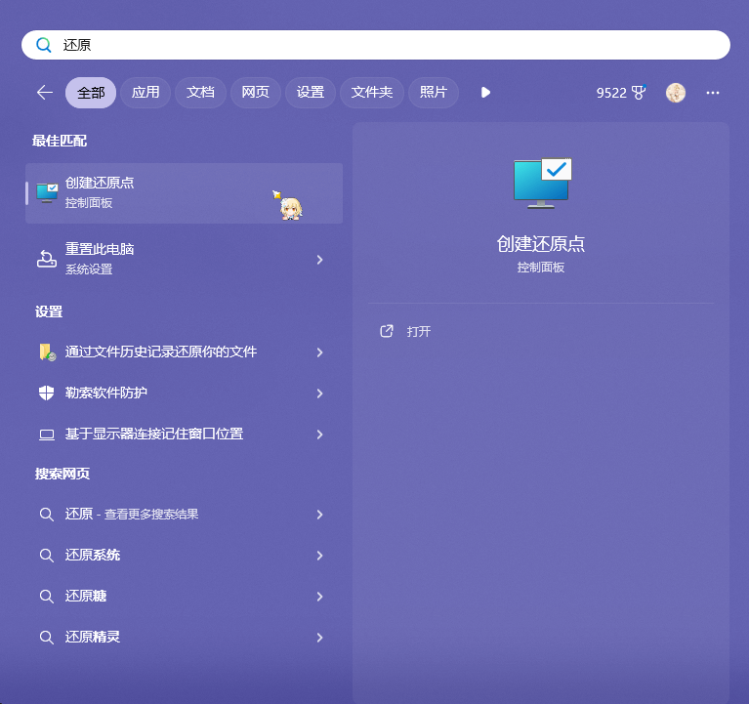Expand the 还原精灵 search chevron
749x704 pixels.
(x=319, y=638)
